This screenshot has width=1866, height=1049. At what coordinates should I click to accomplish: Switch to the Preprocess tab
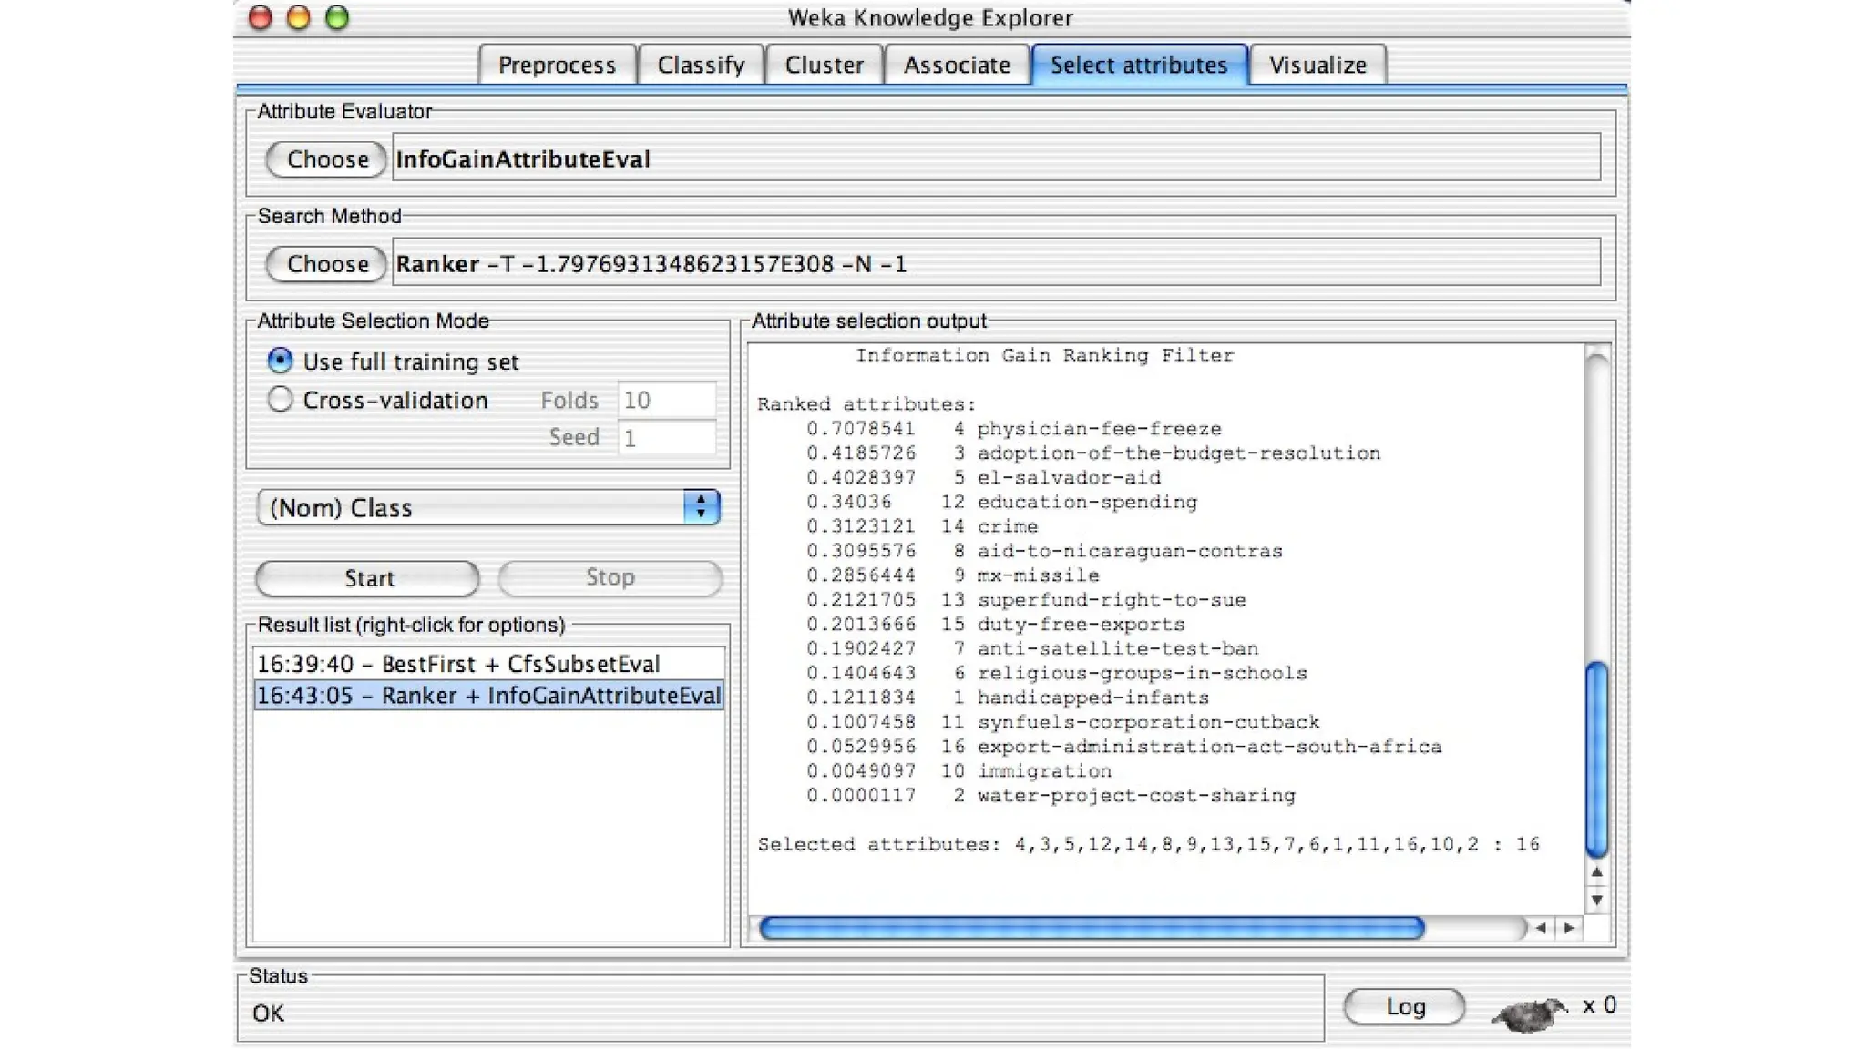coord(557,66)
